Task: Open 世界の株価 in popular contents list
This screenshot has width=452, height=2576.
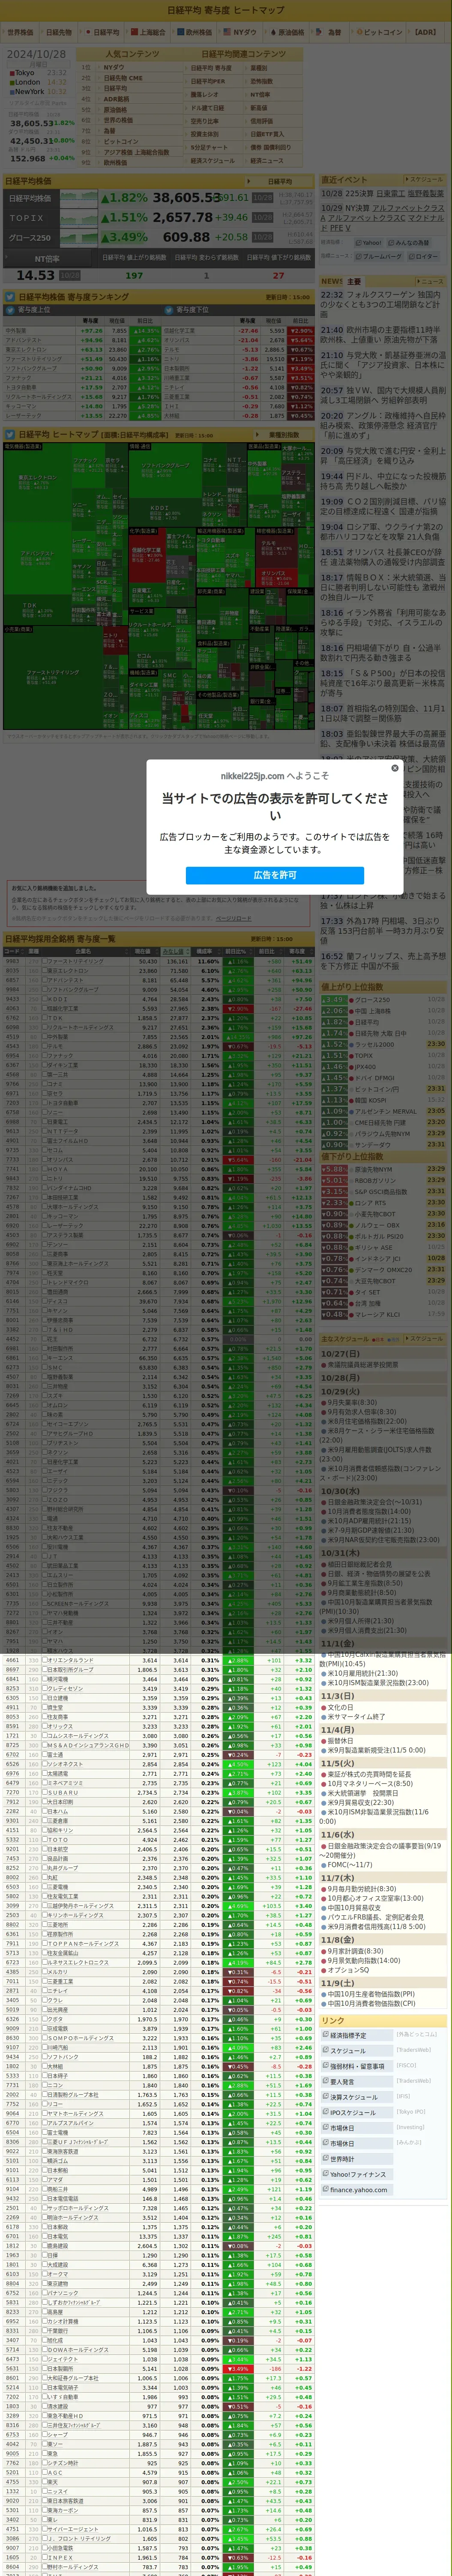Action: (118, 120)
